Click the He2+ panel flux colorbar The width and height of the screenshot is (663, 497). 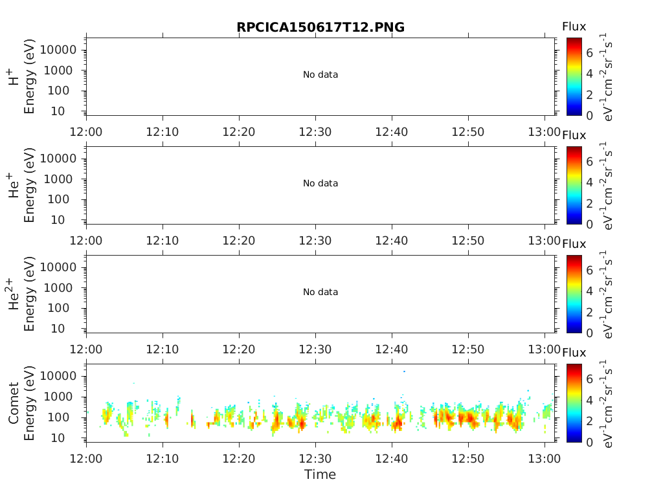(x=574, y=294)
